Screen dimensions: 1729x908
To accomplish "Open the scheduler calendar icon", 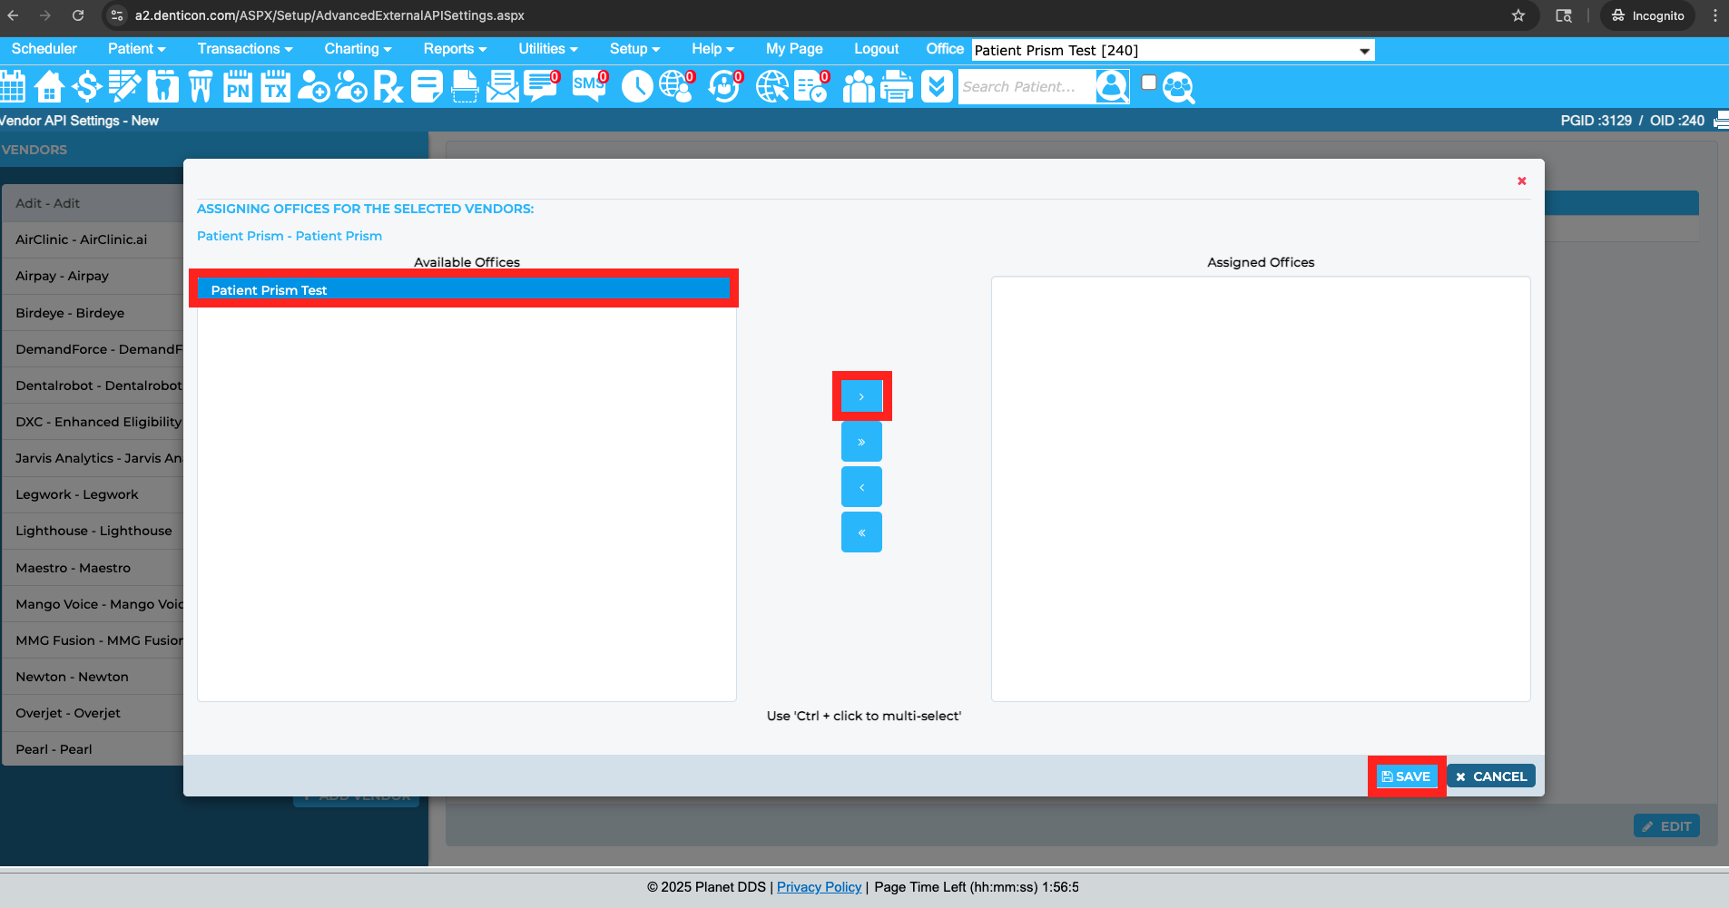I will tap(12, 87).
